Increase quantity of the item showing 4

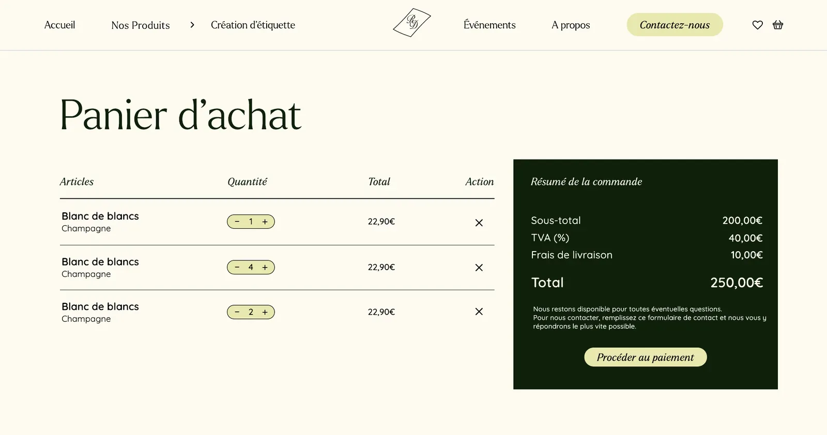coord(265,267)
